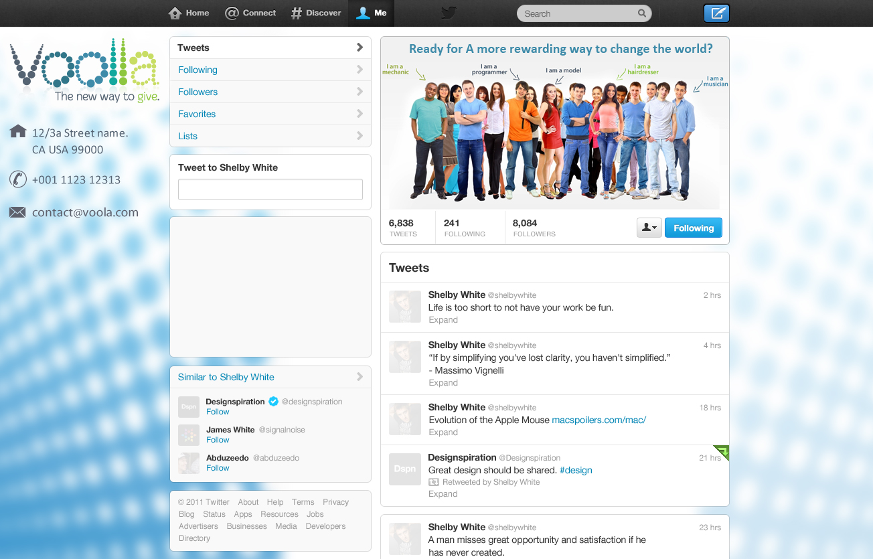
Task: Click the search magnifier icon
Action: [x=641, y=13]
